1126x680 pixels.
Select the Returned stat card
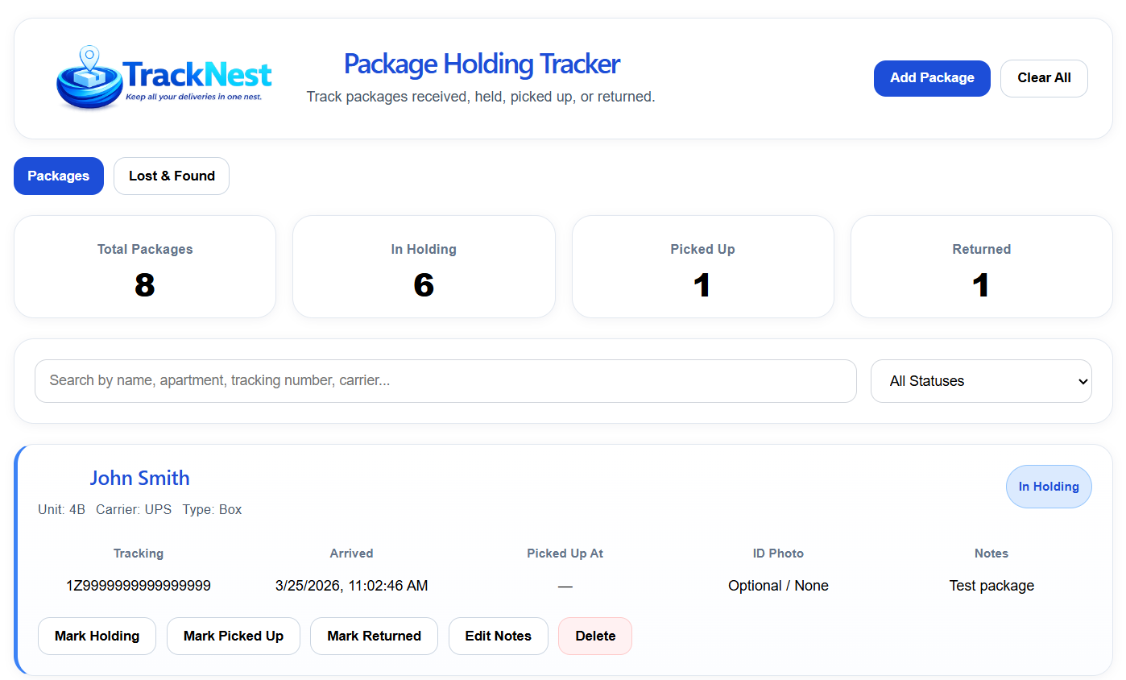tap(981, 267)
